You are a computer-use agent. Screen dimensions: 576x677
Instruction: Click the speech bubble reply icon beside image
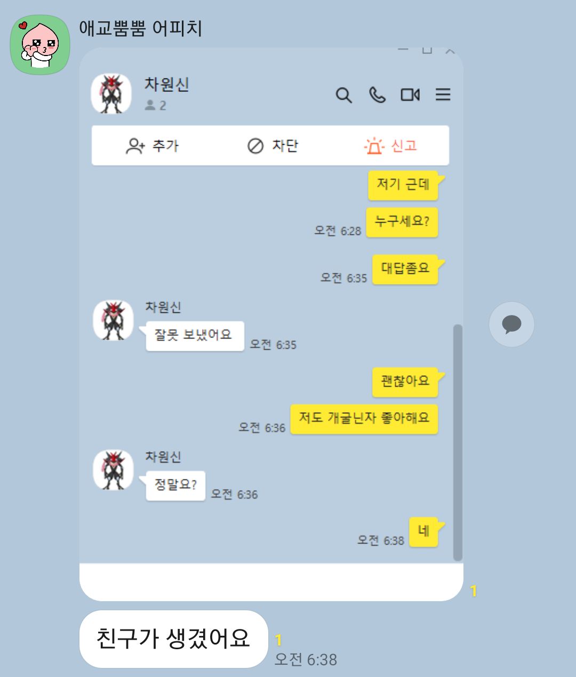[x=511, y=324]
